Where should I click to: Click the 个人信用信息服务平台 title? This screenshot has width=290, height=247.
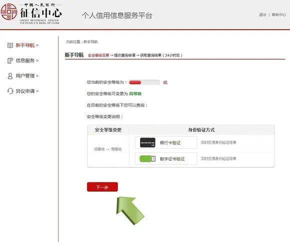[117, 16]
